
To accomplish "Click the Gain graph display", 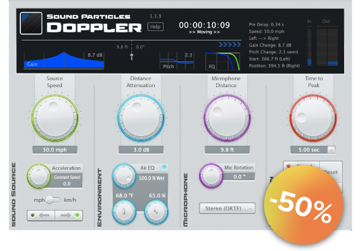I will coord(64,61).
